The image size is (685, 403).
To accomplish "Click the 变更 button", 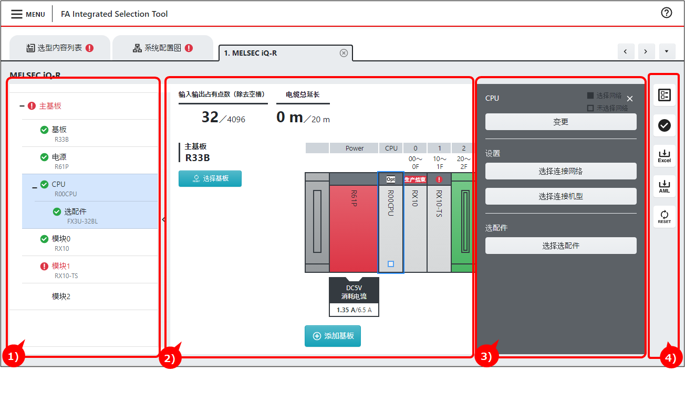I will tap(561, 122).
